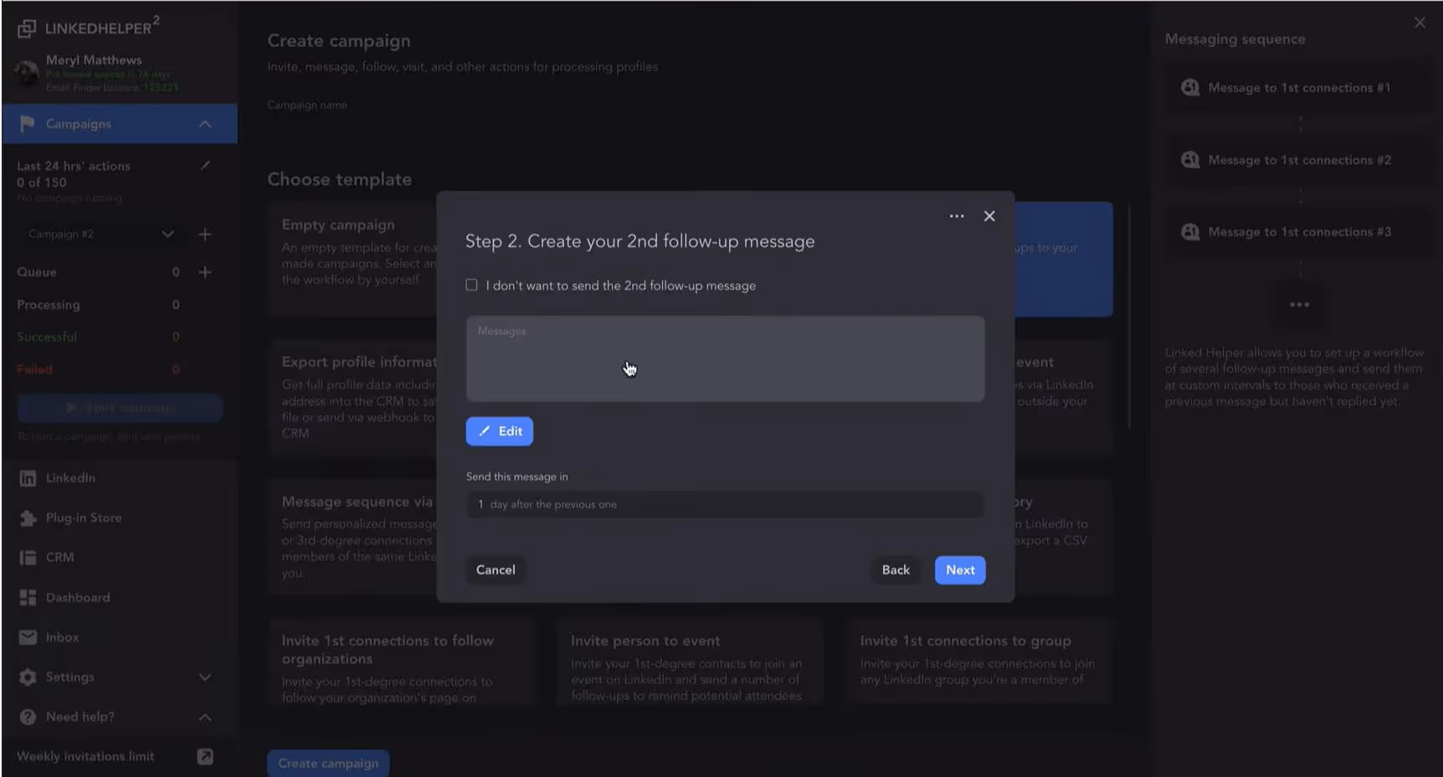Click the external link icon beside Weekly invitations limit
This screenshot has width=1443, height=777.
204,756
